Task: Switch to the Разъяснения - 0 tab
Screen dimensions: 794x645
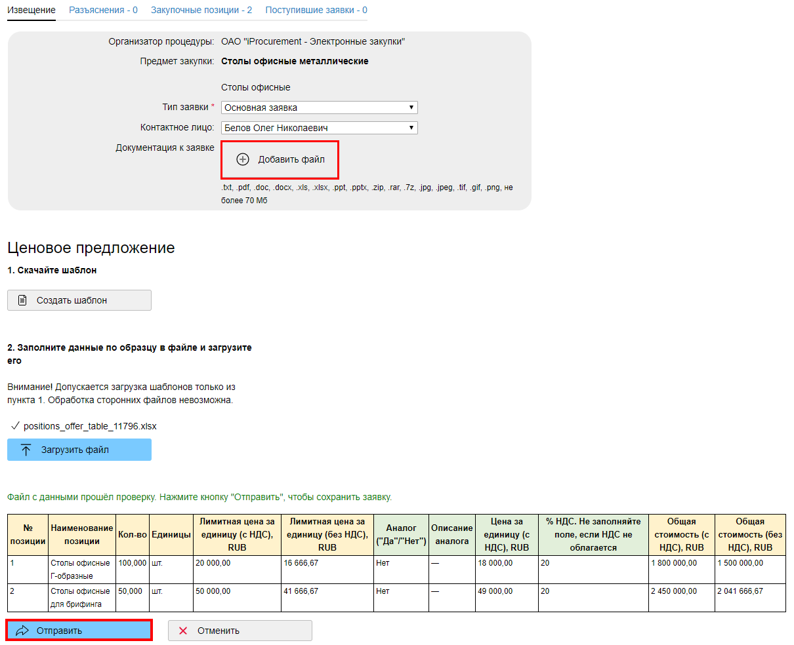Action: coord(103,10)
